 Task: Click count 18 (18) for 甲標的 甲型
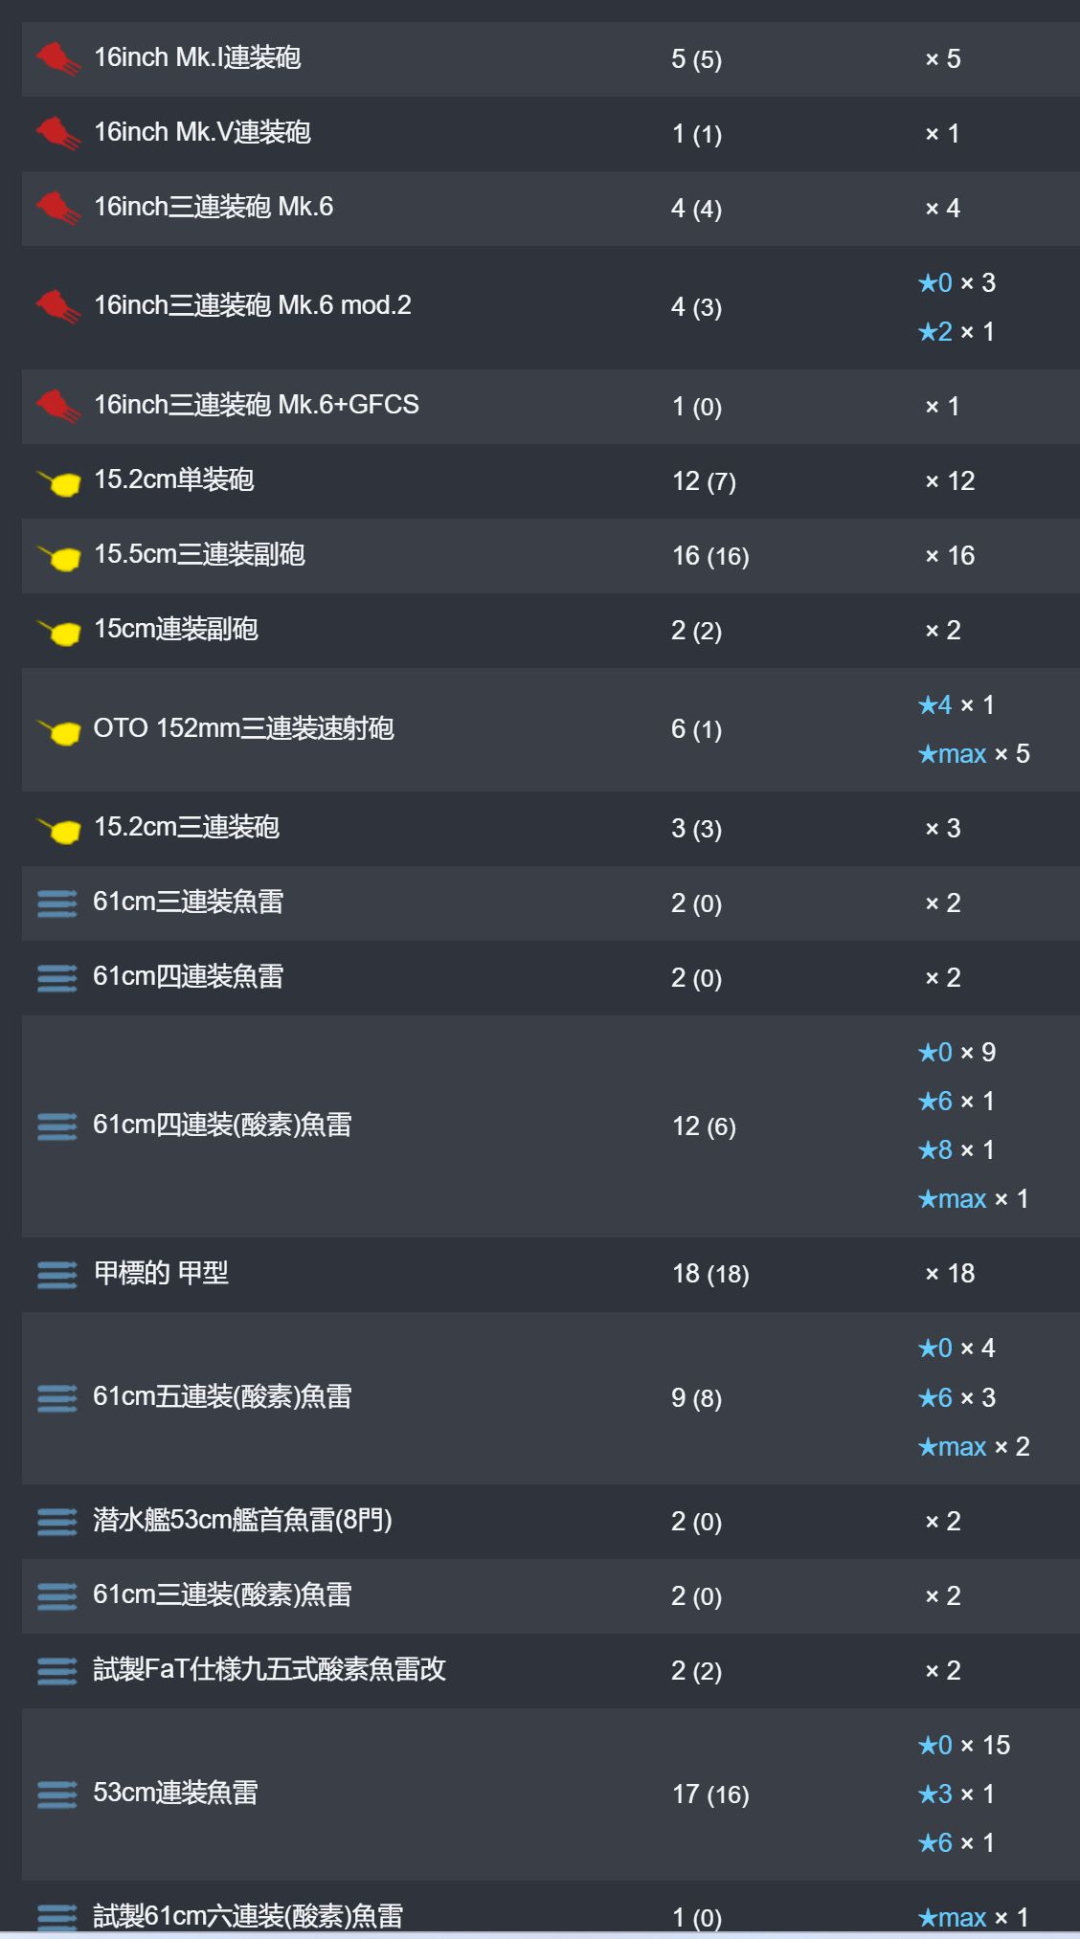pyautogui.click(x=710, y=1274)
